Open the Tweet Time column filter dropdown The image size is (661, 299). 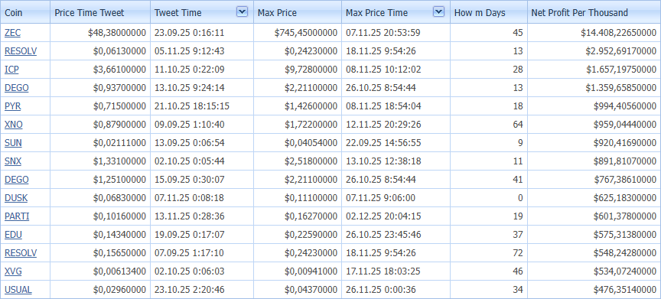(242, 11)
